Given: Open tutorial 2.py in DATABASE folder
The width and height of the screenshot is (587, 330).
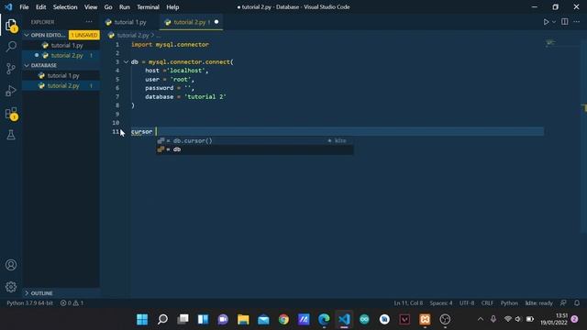Looking at the screenshot, I should [x=61, y=85].
